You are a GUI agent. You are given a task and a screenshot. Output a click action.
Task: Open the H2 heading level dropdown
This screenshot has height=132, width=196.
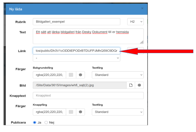point(135,22)
